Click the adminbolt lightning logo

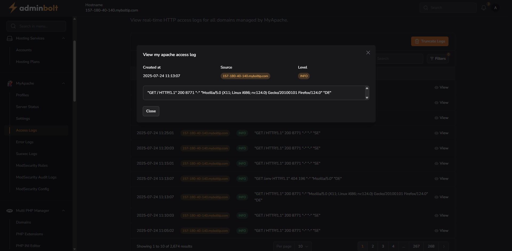(x=12, y=8)
